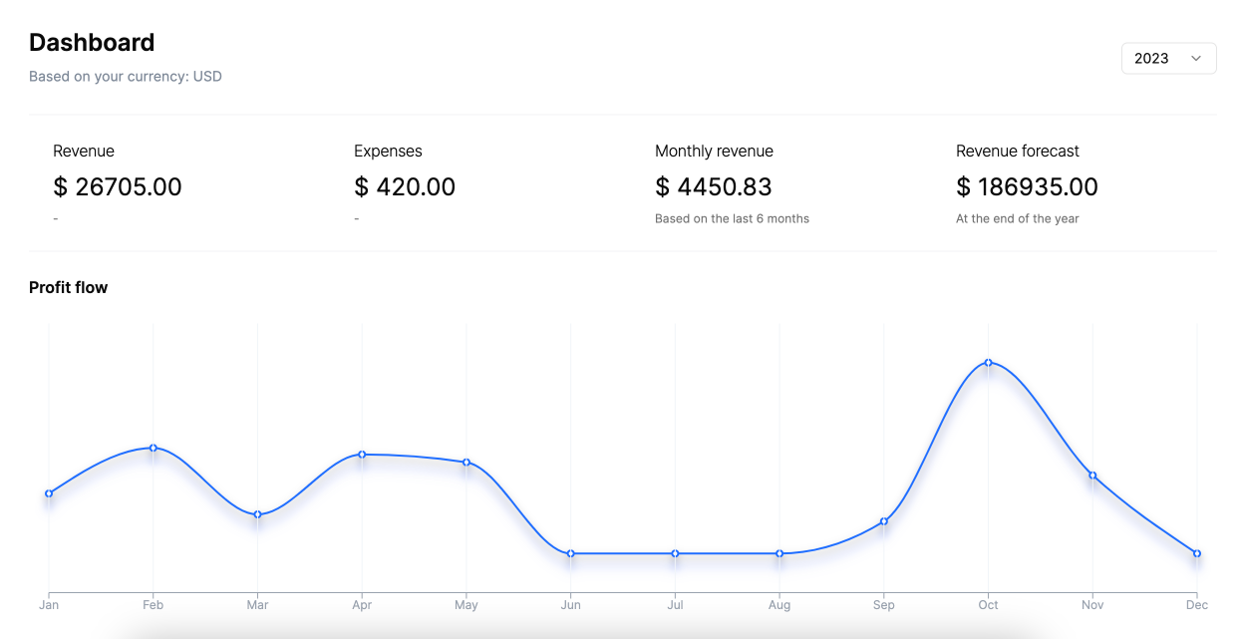
Task: Click the Revenue amount $ 26705.00
Action: click(118, 187)
